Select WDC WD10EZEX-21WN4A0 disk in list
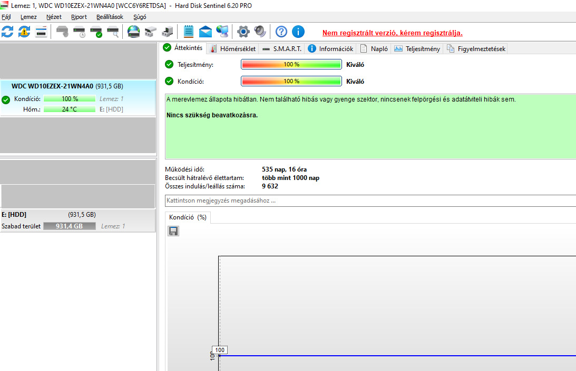 [78, 97]
